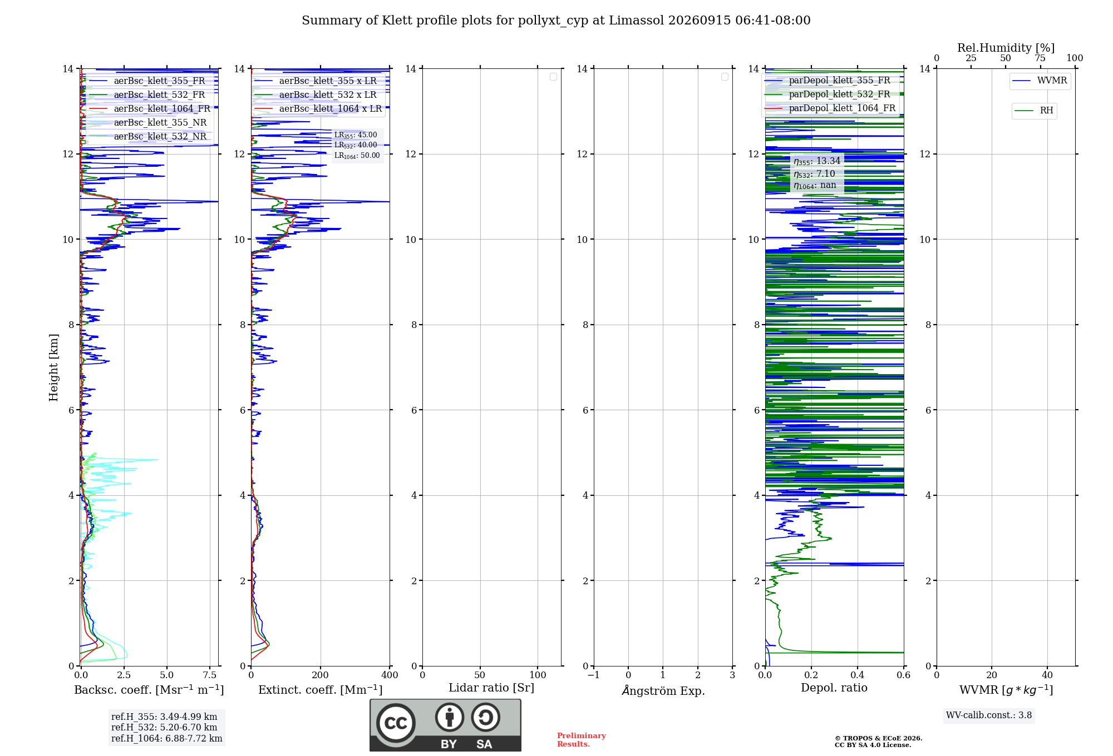Click the ref.H_355: 3.49-4.99 km text
The image size is (1113, 756).
(164, 717)
